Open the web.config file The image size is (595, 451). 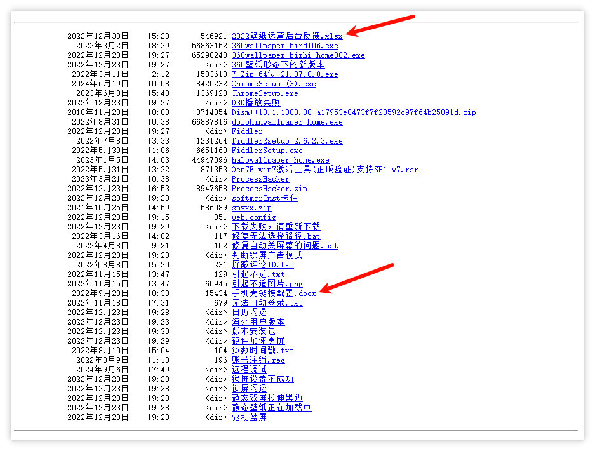[253, 217]
